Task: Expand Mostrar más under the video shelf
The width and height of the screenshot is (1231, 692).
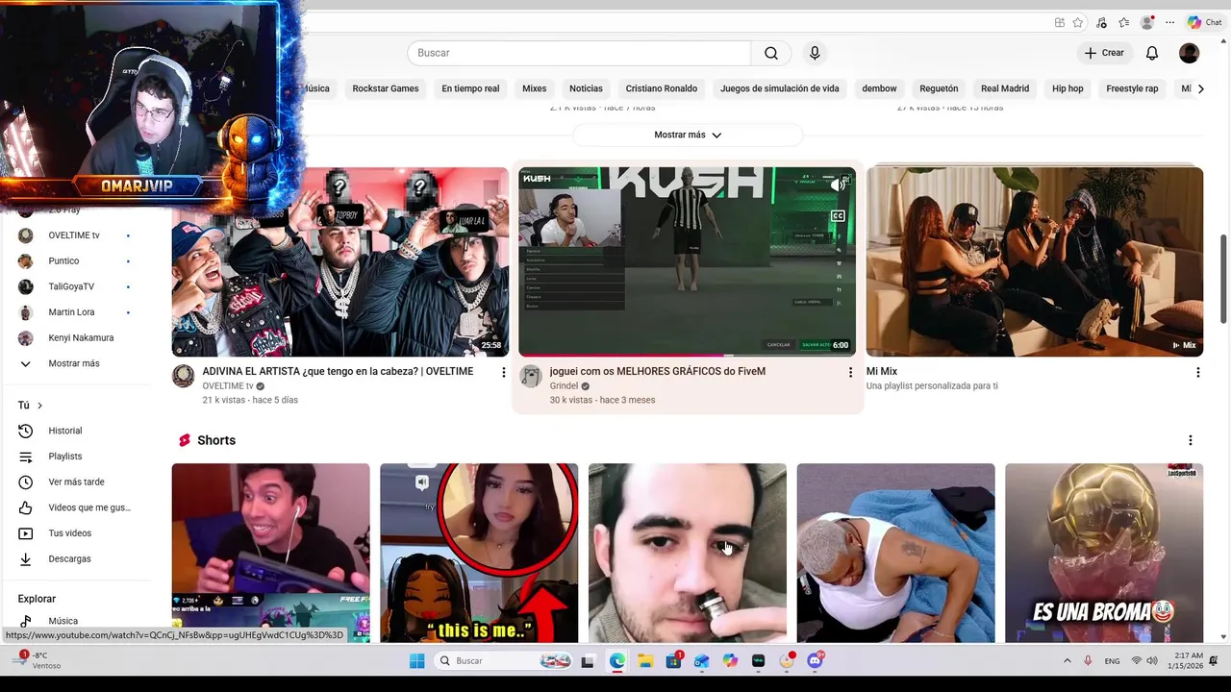Action: (x=688, y=136)
